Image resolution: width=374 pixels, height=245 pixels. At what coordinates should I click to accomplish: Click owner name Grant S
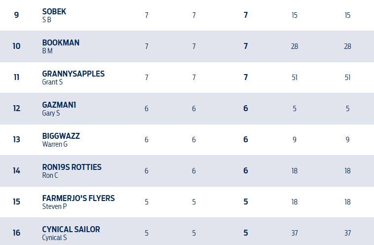pos(52,82)
